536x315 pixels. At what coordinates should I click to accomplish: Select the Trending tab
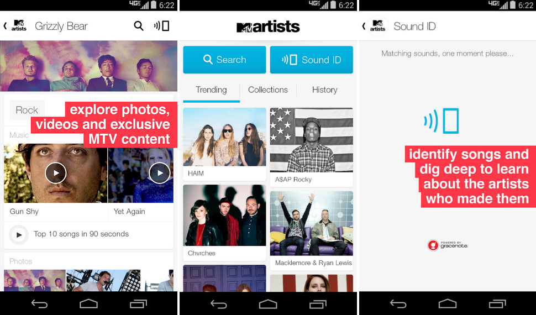[x=211, y=91]
